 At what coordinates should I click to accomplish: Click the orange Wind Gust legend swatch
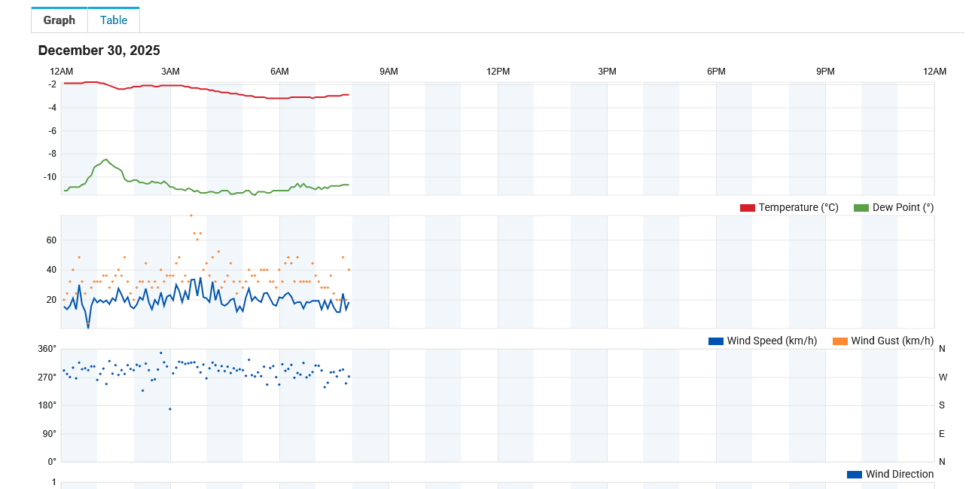point(839,341)
